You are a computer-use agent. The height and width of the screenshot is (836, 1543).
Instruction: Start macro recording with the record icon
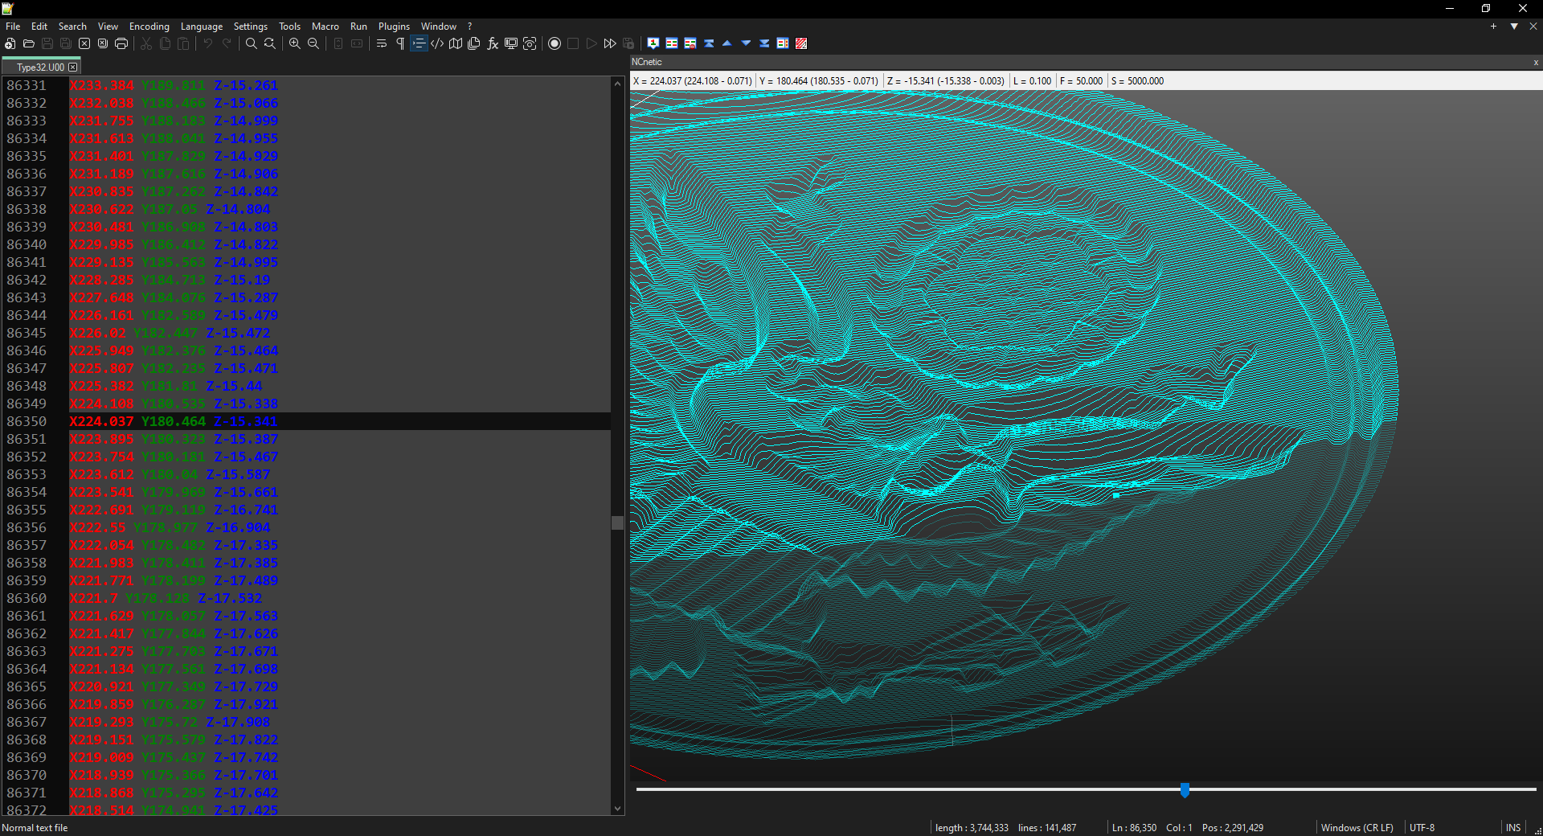pyautogui.click(x=555, y=43)
